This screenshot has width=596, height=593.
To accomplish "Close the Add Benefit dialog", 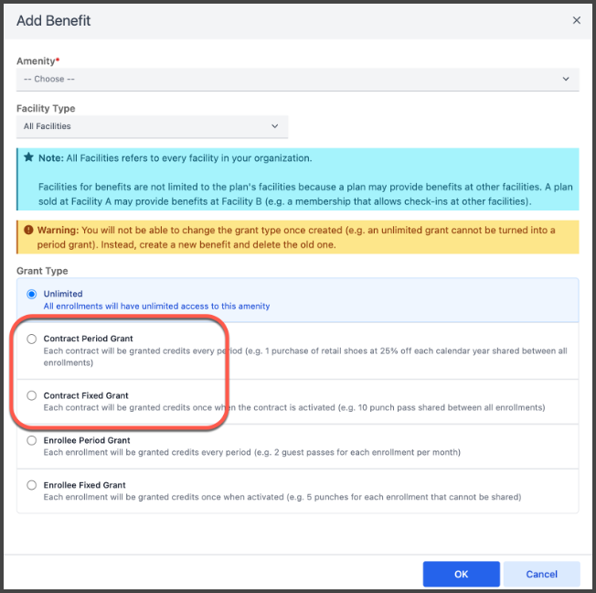I will pos(576,20).
